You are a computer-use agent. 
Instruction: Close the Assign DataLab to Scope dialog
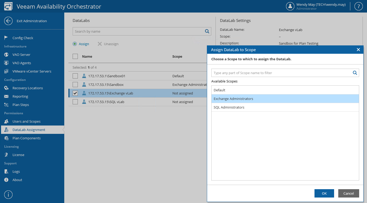pyautogui.click(x=358, y=50)
